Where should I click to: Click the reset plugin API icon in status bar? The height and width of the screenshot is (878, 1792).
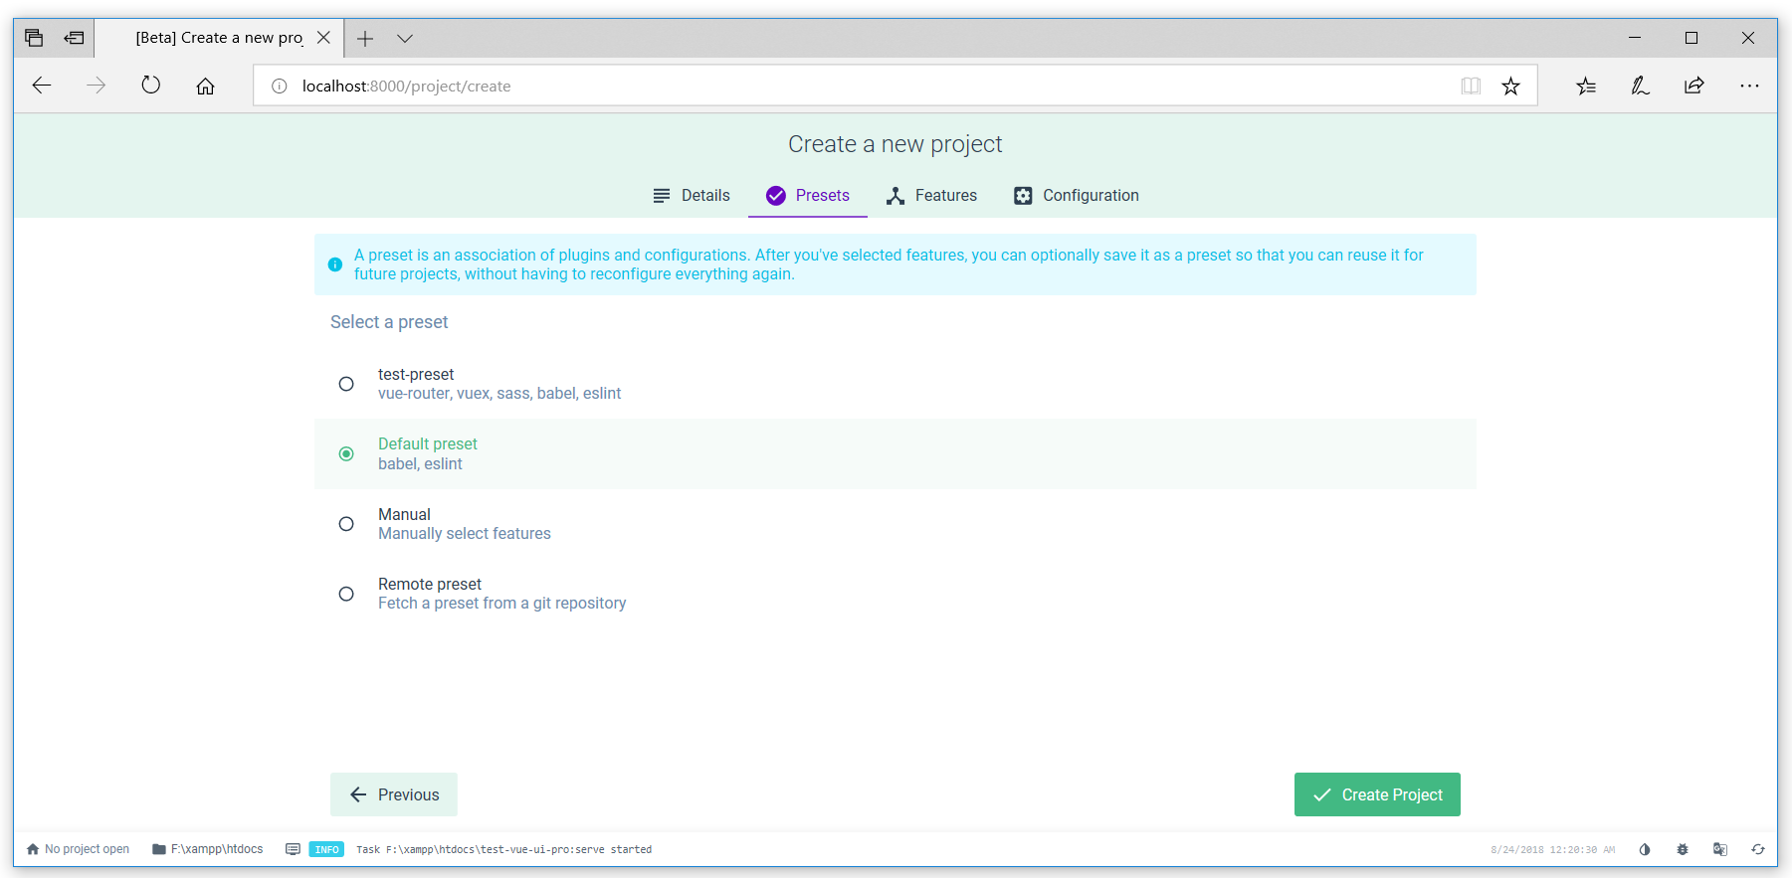(1758, 849)
